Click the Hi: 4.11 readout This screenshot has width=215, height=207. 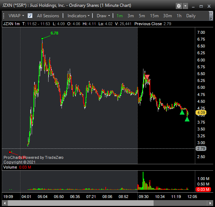(89, 24)
